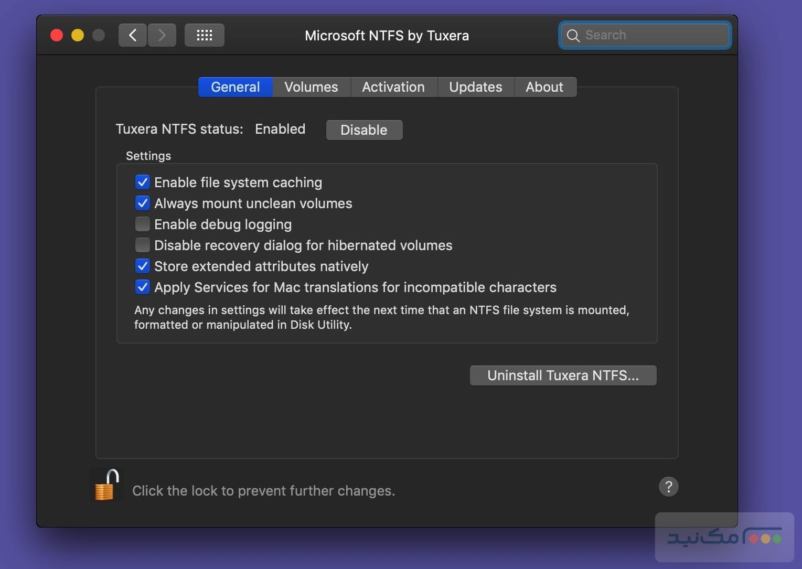
Task: Enable debug logging
Action: pos(142,224)
